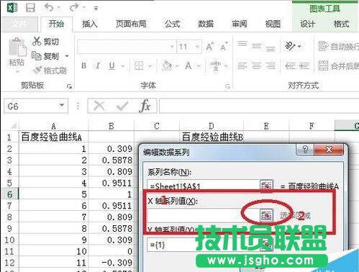Click the 合并后居中 merge and center button
Screen dimensions: 359x272
pos(338,65)
